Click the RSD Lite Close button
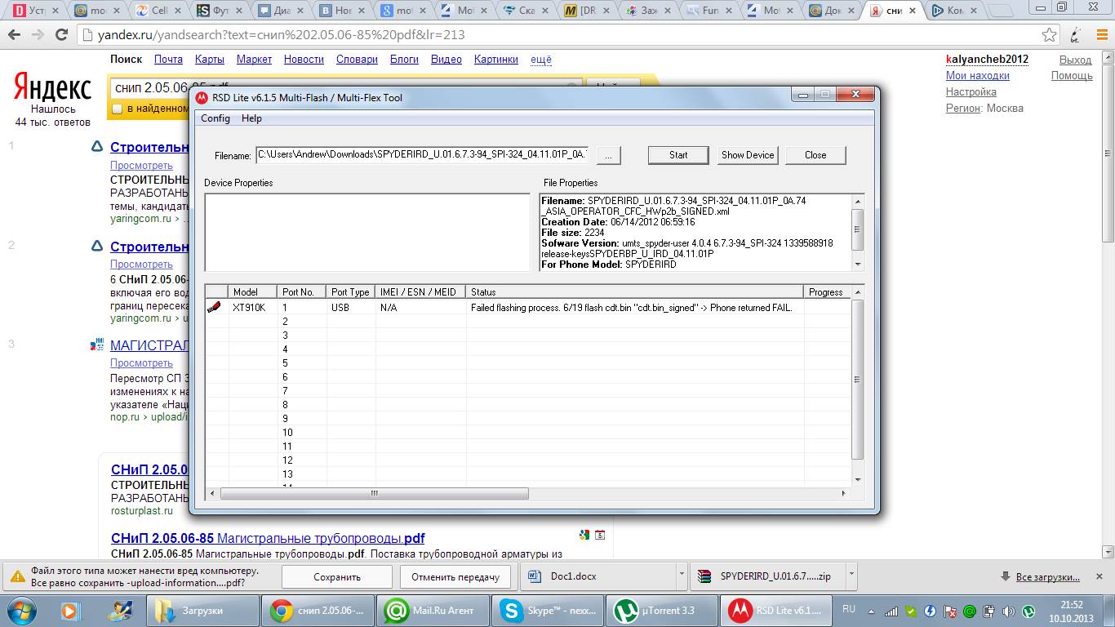The width and height of the screenshot is (1115, 627). point(815,155)
